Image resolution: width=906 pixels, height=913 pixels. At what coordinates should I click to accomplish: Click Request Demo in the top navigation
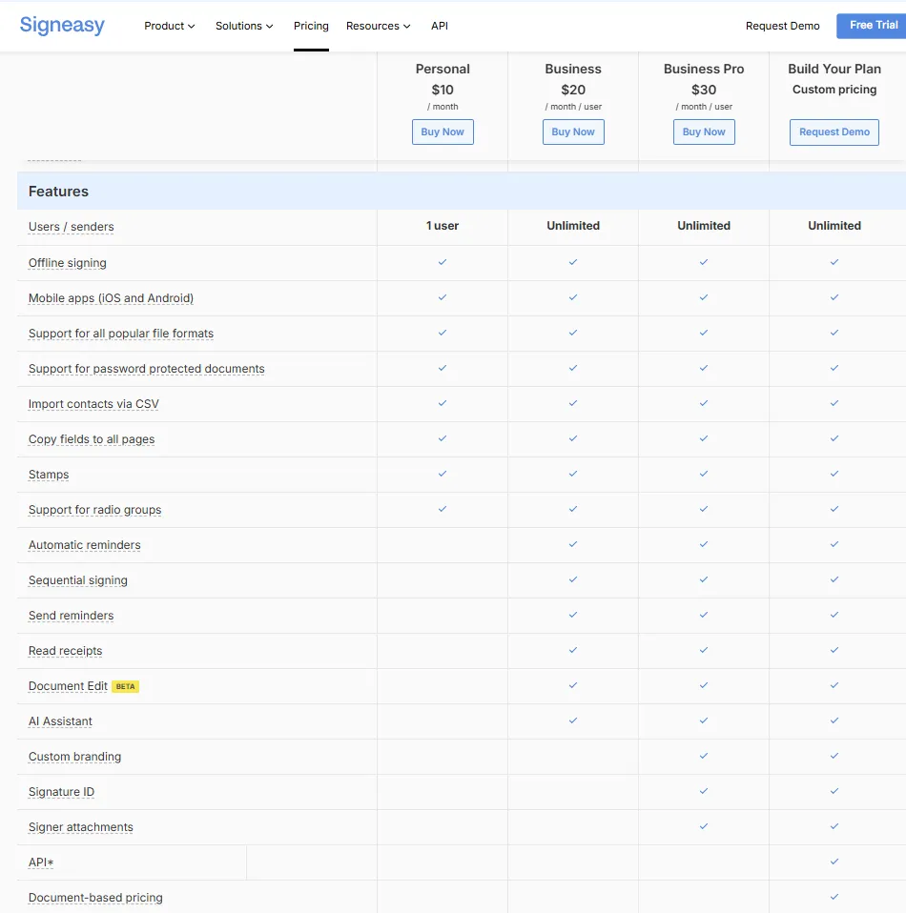click(x=782, y=26)
